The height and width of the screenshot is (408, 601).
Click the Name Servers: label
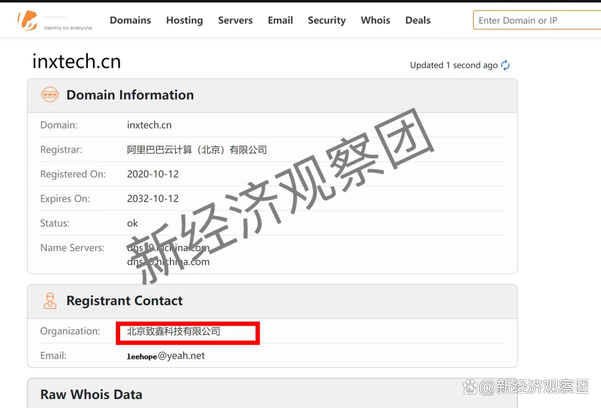pyautogui.click(x=72, y=248)
